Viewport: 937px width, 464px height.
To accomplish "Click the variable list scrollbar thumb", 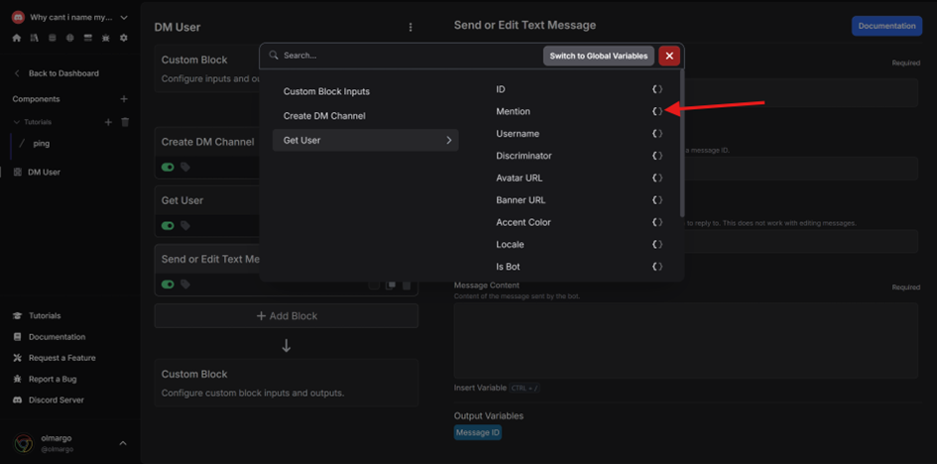I will click(682, 144).
